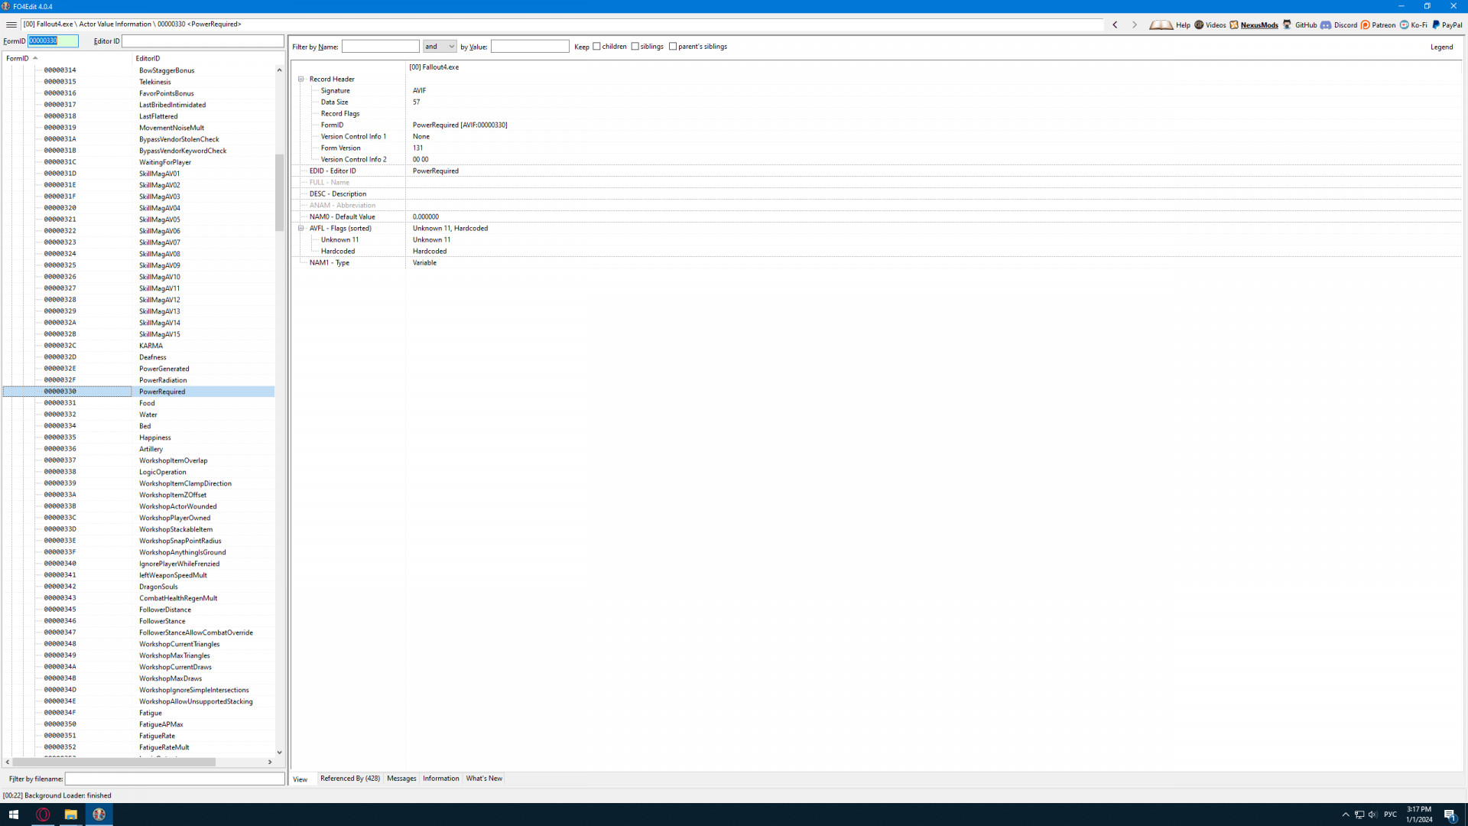Enable the Keep siblings checkbox
The width and height of the screenshot is (1468, 826).
pos(635,47)
